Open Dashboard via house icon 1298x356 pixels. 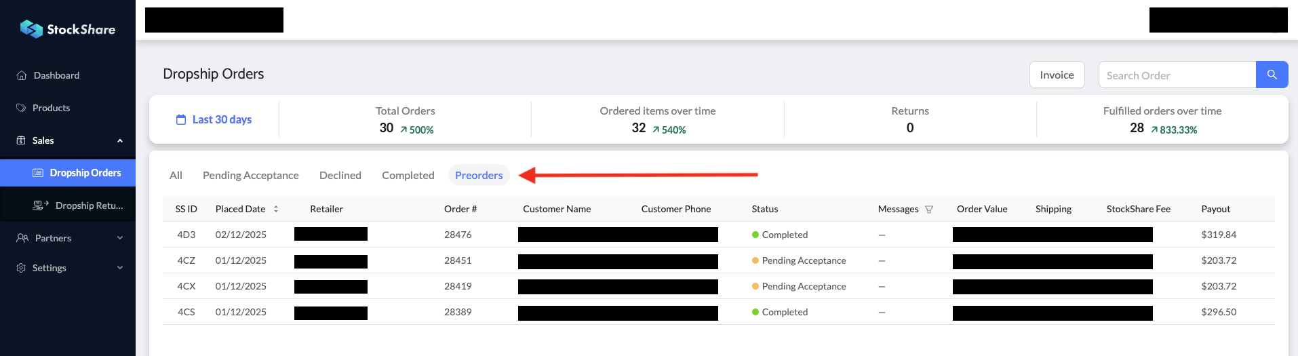pyautogui.click(x=22, y=75)
